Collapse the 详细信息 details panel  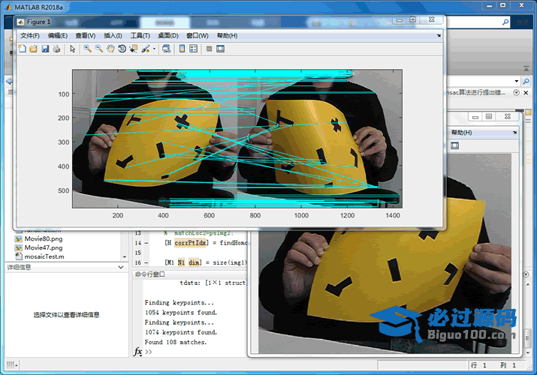pos(120,267)
